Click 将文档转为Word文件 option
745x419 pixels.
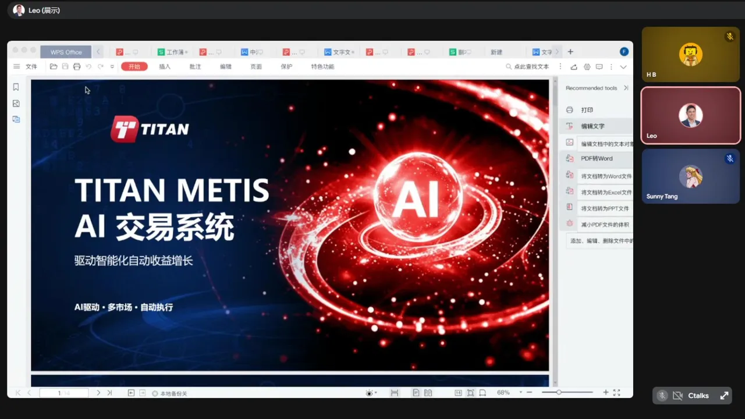[606, 176]
